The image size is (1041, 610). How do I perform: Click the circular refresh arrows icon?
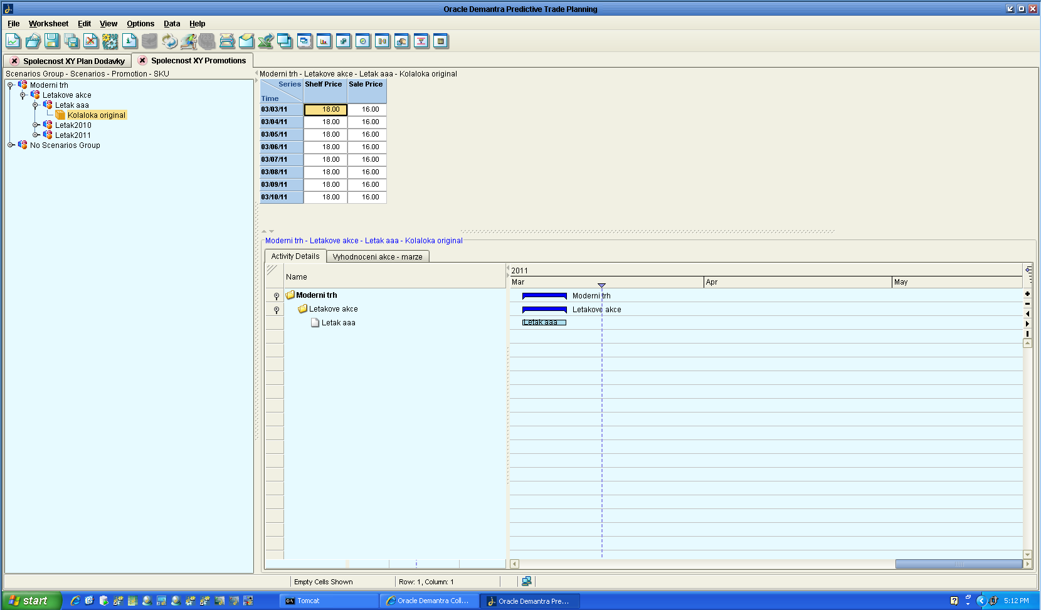169,41
